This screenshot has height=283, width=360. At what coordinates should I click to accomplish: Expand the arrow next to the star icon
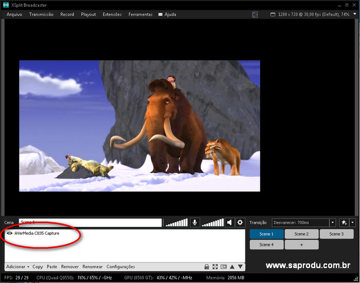pos(353,223)
